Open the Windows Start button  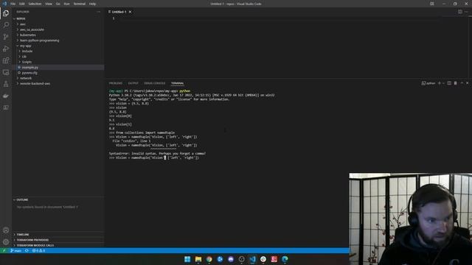click(187, 259)
